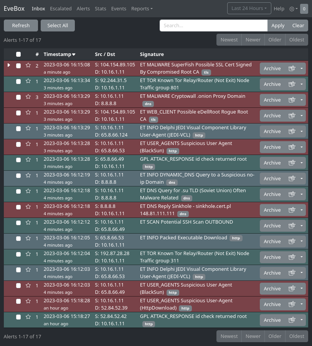Screen dimensions: 312x346
Task: Toggle the select-all checkbox in table header
Action: click(18, 54)
